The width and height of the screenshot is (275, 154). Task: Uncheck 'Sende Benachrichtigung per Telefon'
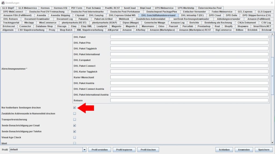[75, 131]
